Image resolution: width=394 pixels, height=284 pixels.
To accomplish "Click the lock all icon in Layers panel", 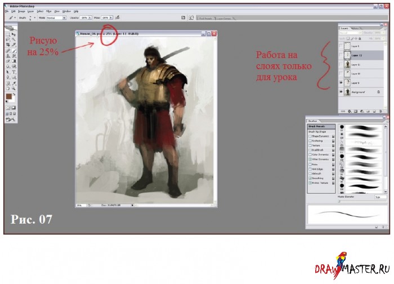I will [x=360, y=38].
